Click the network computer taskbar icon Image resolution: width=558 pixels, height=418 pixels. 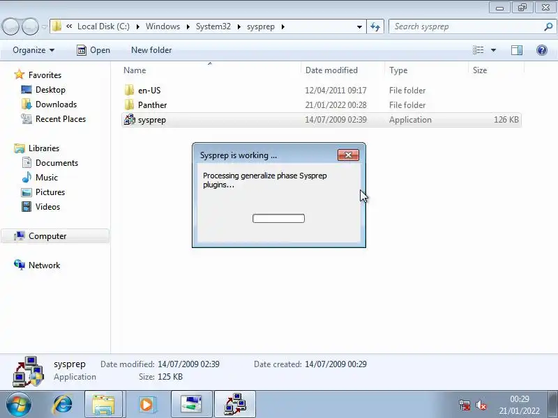pyautogui.click(x=192, y=405)
